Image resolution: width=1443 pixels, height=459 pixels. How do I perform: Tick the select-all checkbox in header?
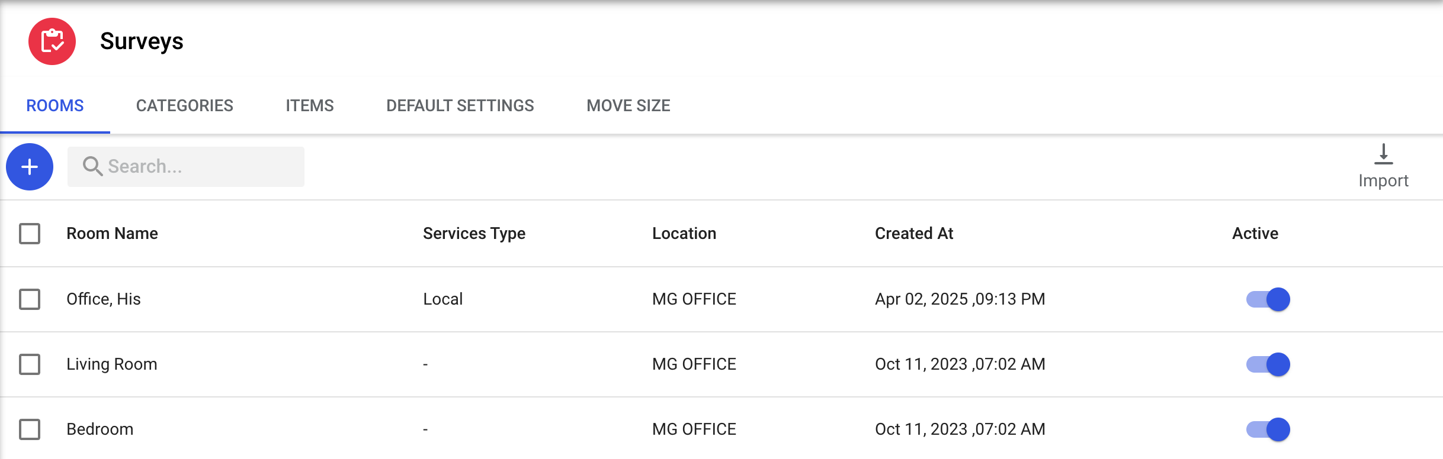30,234
